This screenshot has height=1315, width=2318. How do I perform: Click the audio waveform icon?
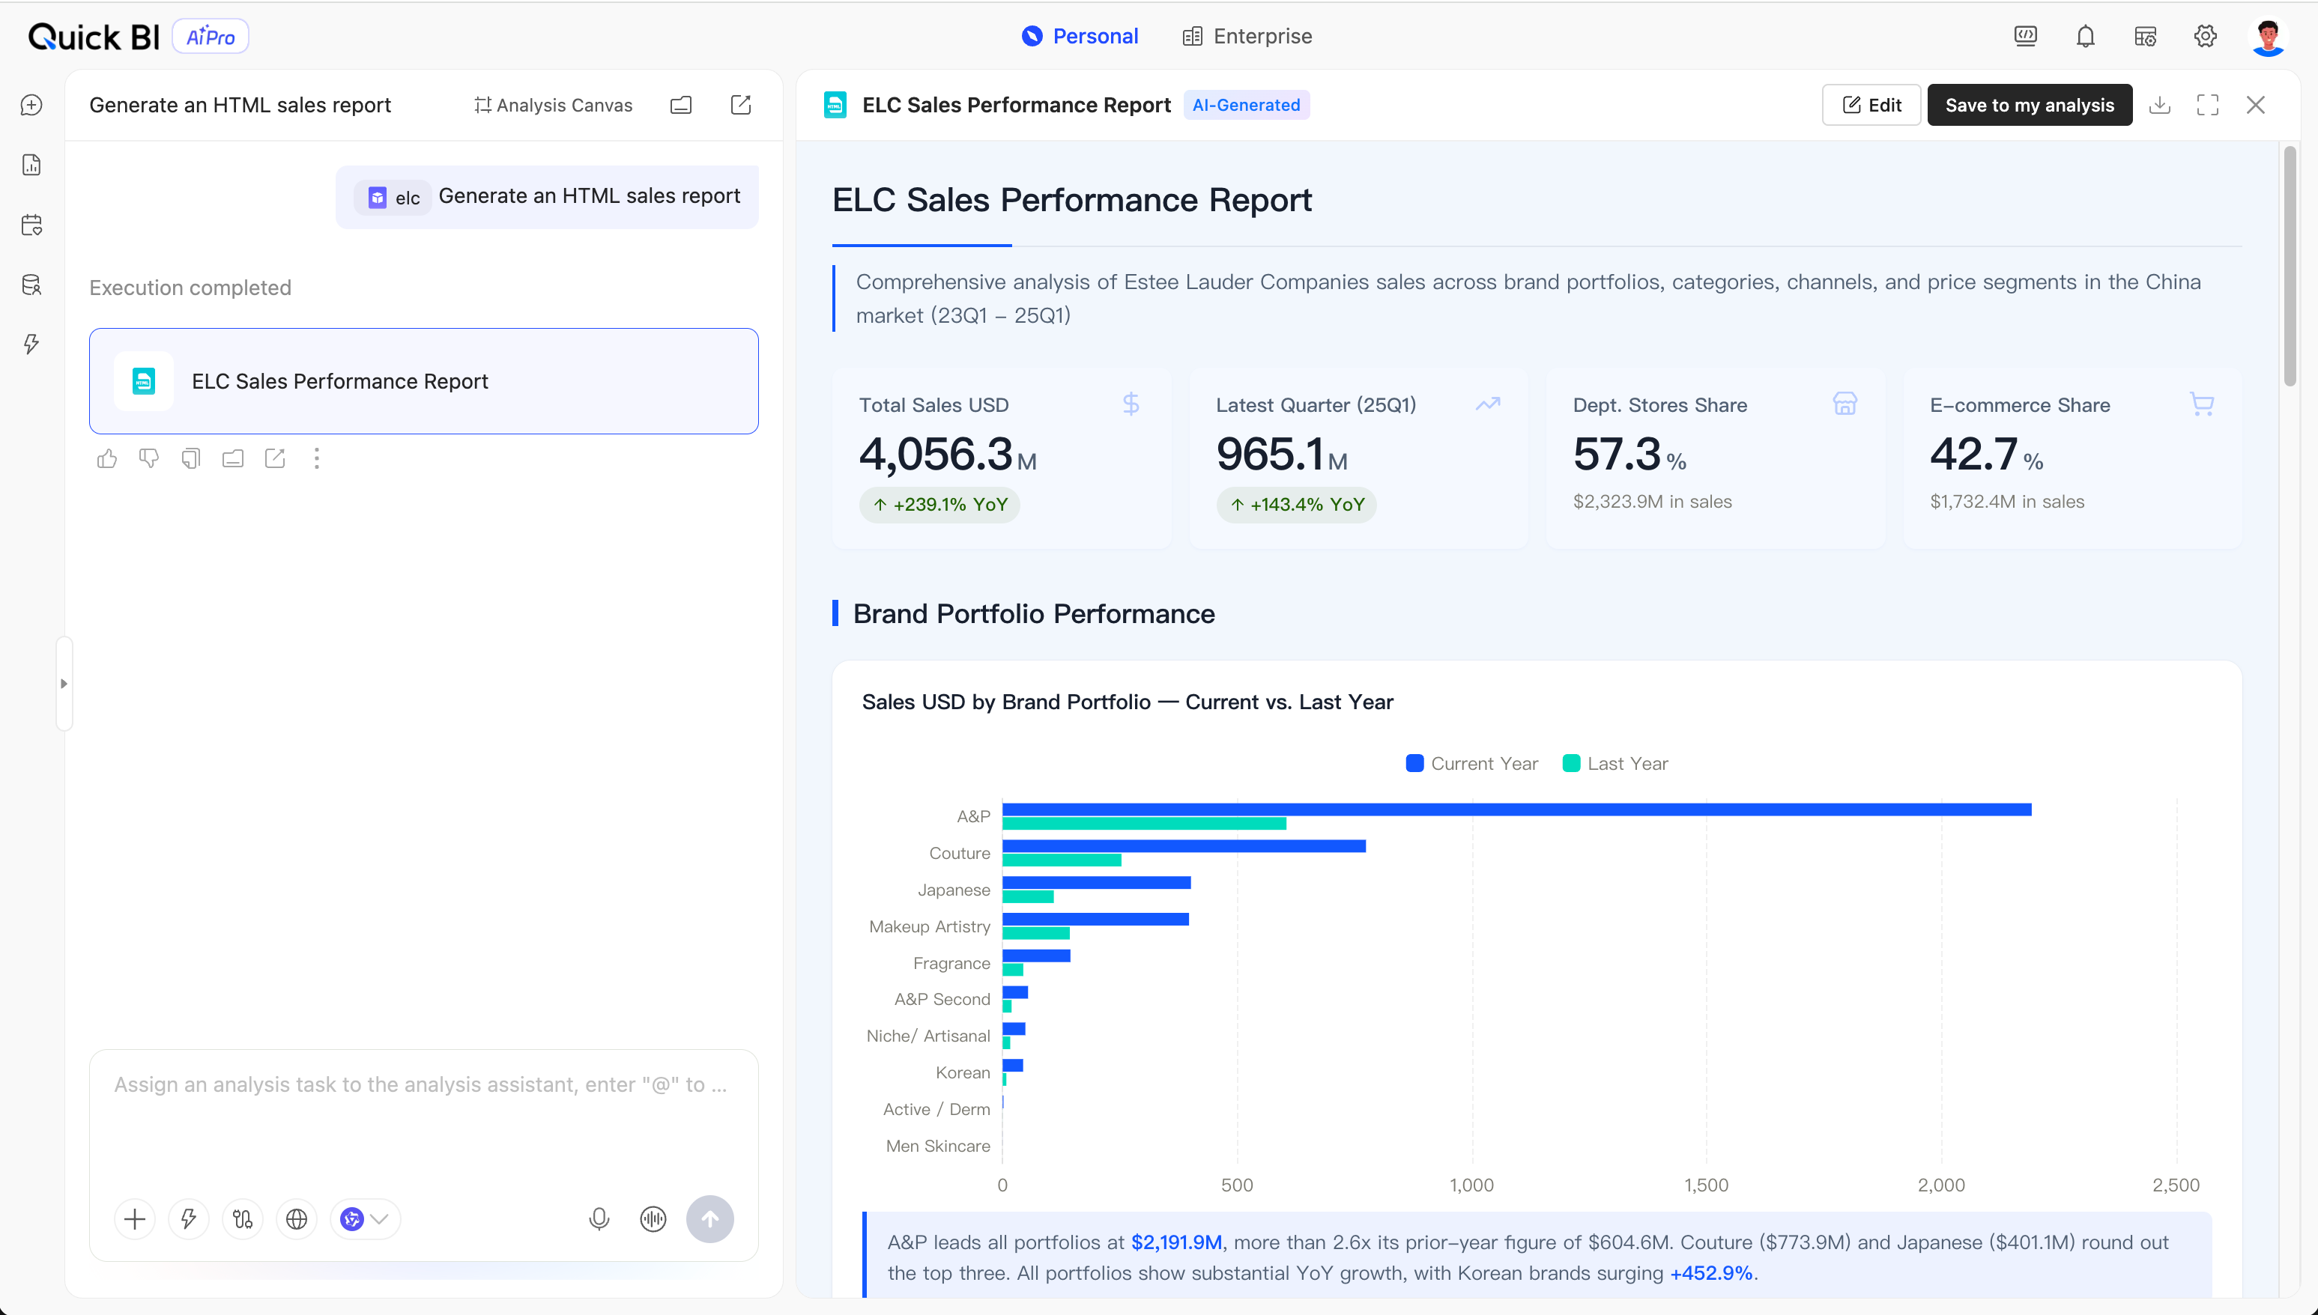tap(653, 1219)
